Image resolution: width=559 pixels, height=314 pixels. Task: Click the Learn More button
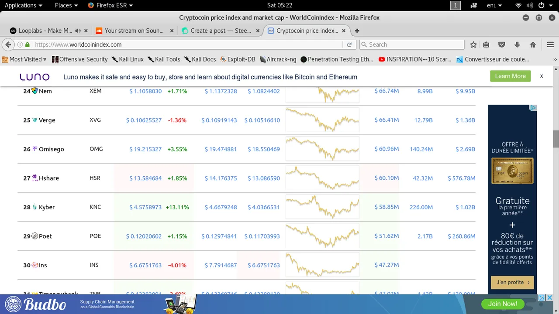click(510, 76)
